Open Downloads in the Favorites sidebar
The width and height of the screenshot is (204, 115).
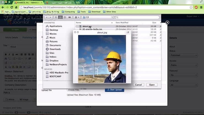click(x=55, y=49)
